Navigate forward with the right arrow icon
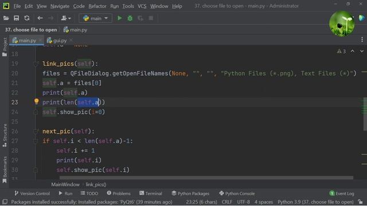Viewport: 367px width, 206px height. [x=50, y=18]
